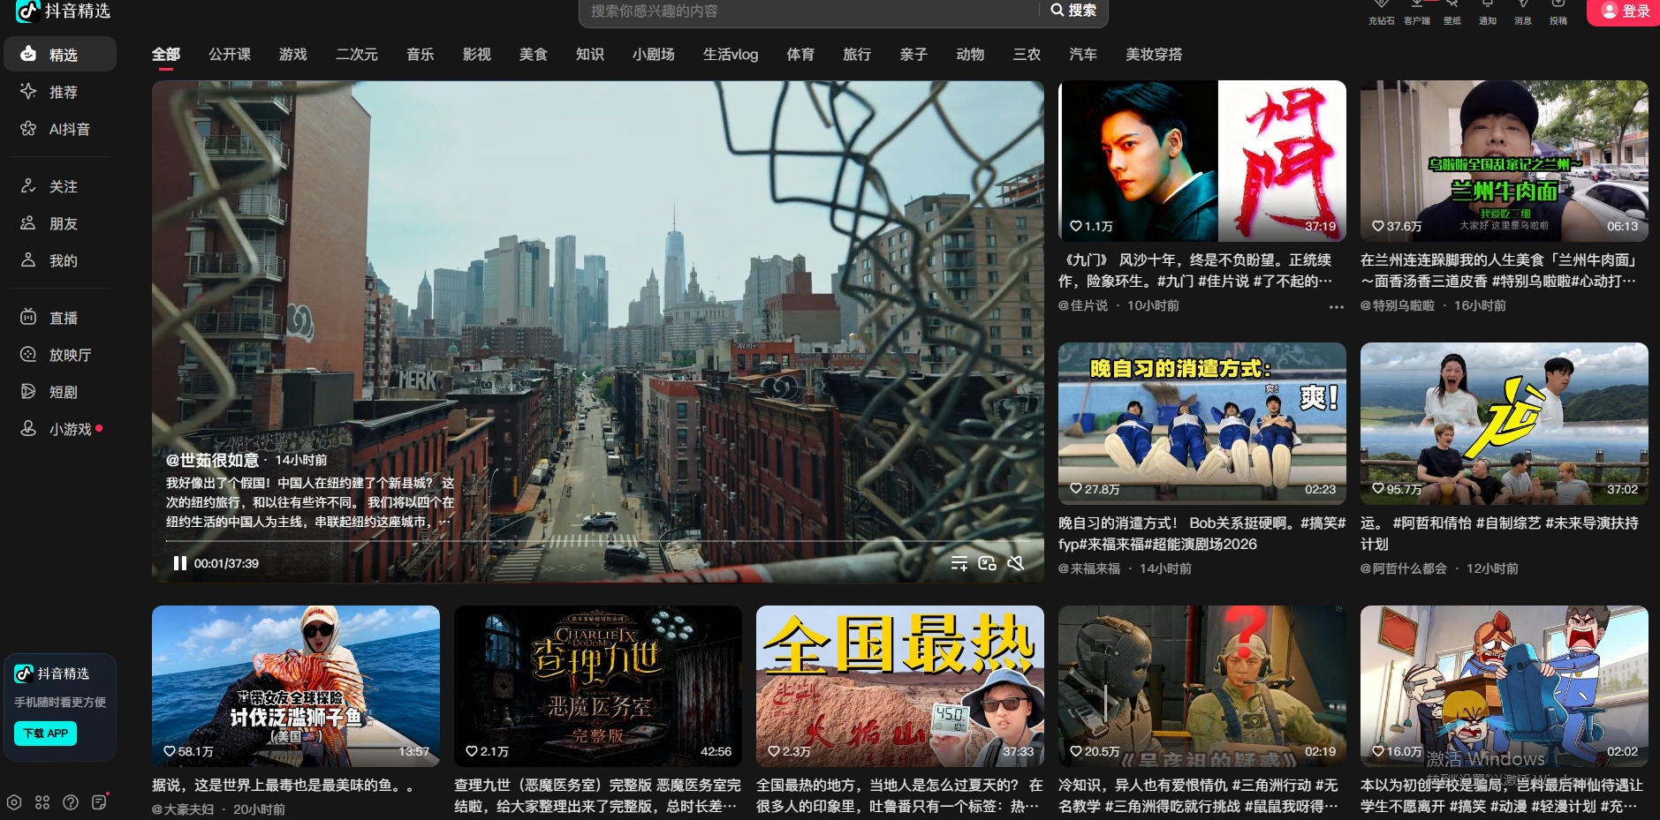Viewport: 1660px width, 820px height.
Task: Open 放映厅 in the sidebar
Action: pyautogui.click(x=60, y=355)
